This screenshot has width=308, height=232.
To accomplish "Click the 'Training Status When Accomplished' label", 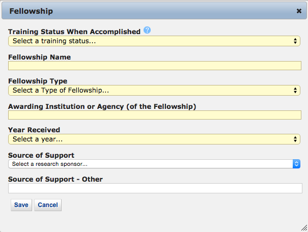I will [74, 32].
